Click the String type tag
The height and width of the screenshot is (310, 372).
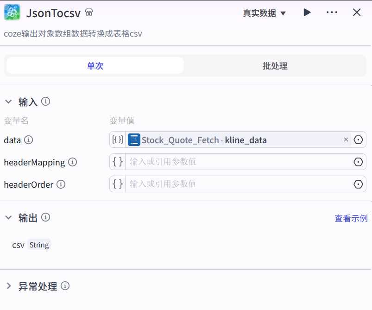tap(39, 245)
